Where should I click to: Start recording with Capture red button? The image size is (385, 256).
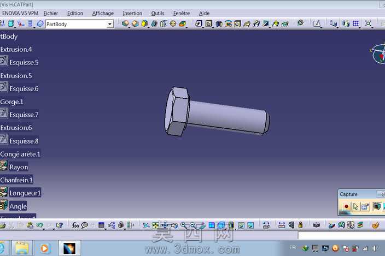tap(346, 206)
